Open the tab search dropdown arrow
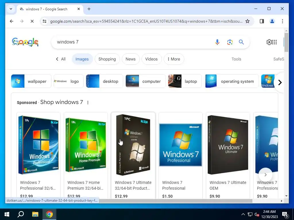The width and height of the screenshot is (294, 220). coord(11,9)
